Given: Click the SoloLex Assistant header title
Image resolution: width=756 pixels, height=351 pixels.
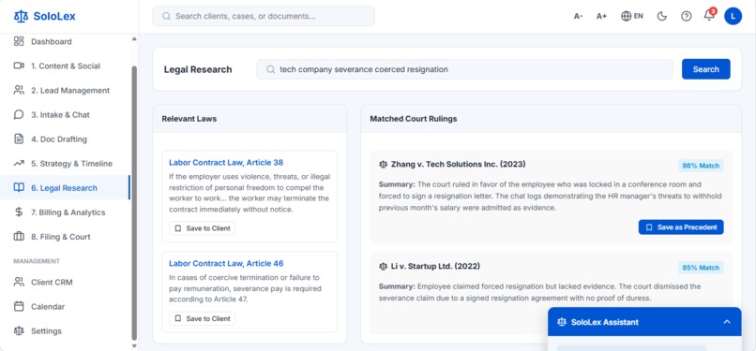Looking at the screenshot, I should pyautogui.click(x=605, y=322).
